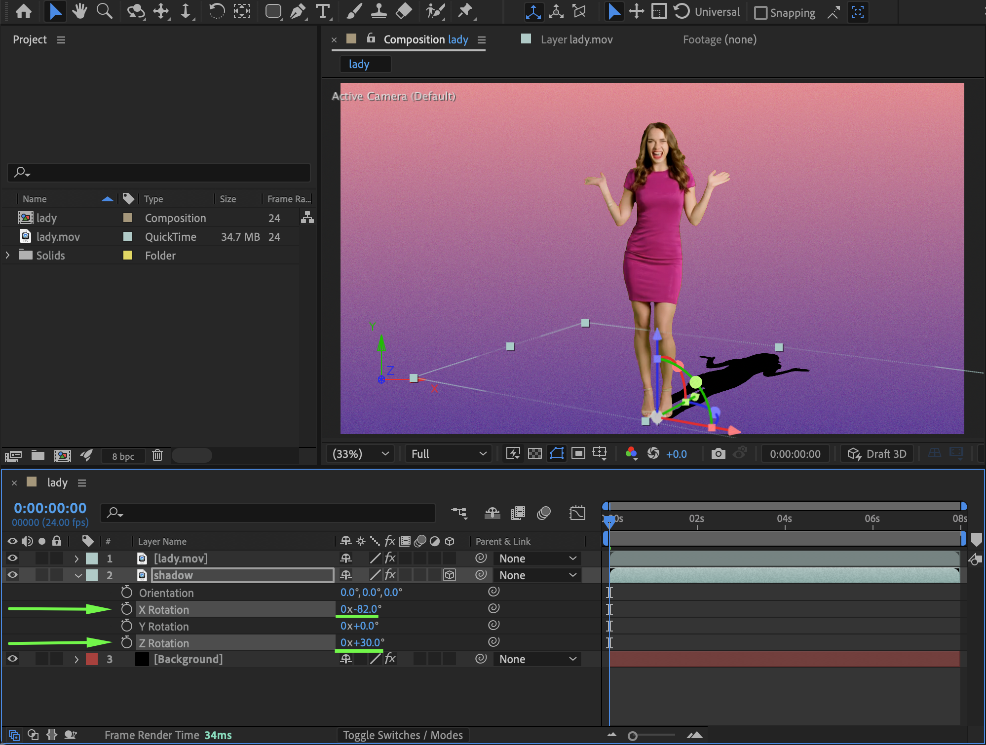Switch to the Layer lady.mov tab
986x745 pixels.
tap(576, 39)
